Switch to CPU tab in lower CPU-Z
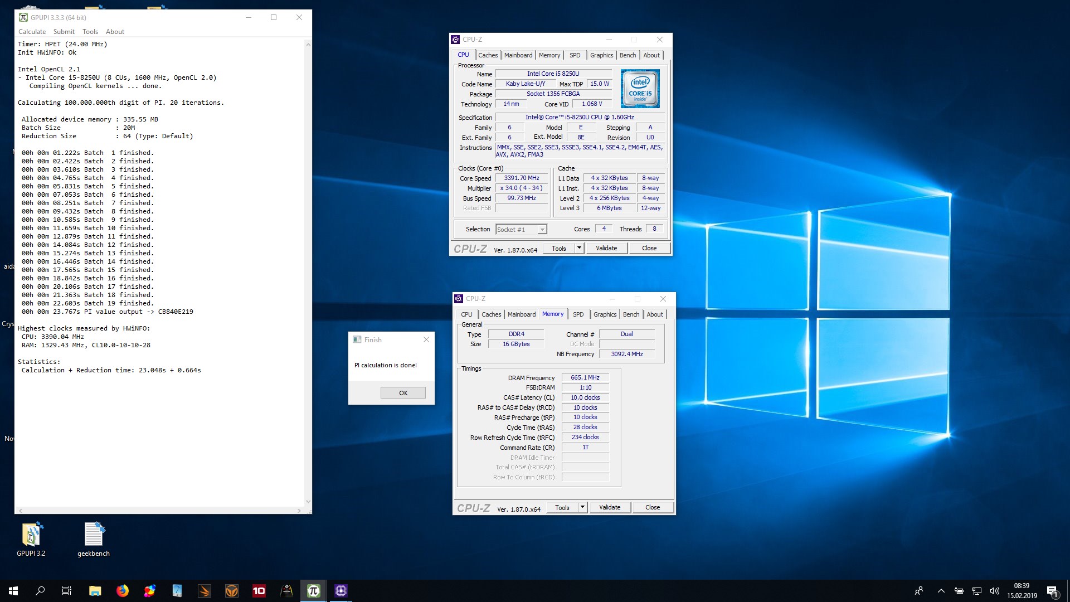Screen dimensions: 1070x602 click(x=466, y=314)
